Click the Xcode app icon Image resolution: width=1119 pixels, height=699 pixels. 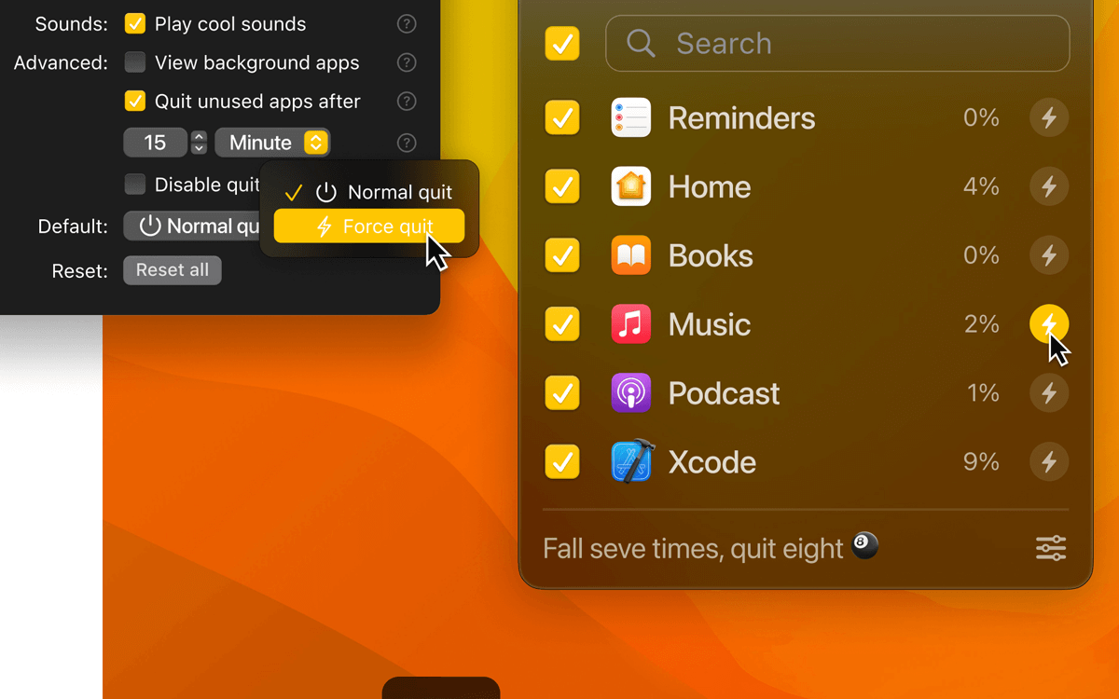coord(633,461)
